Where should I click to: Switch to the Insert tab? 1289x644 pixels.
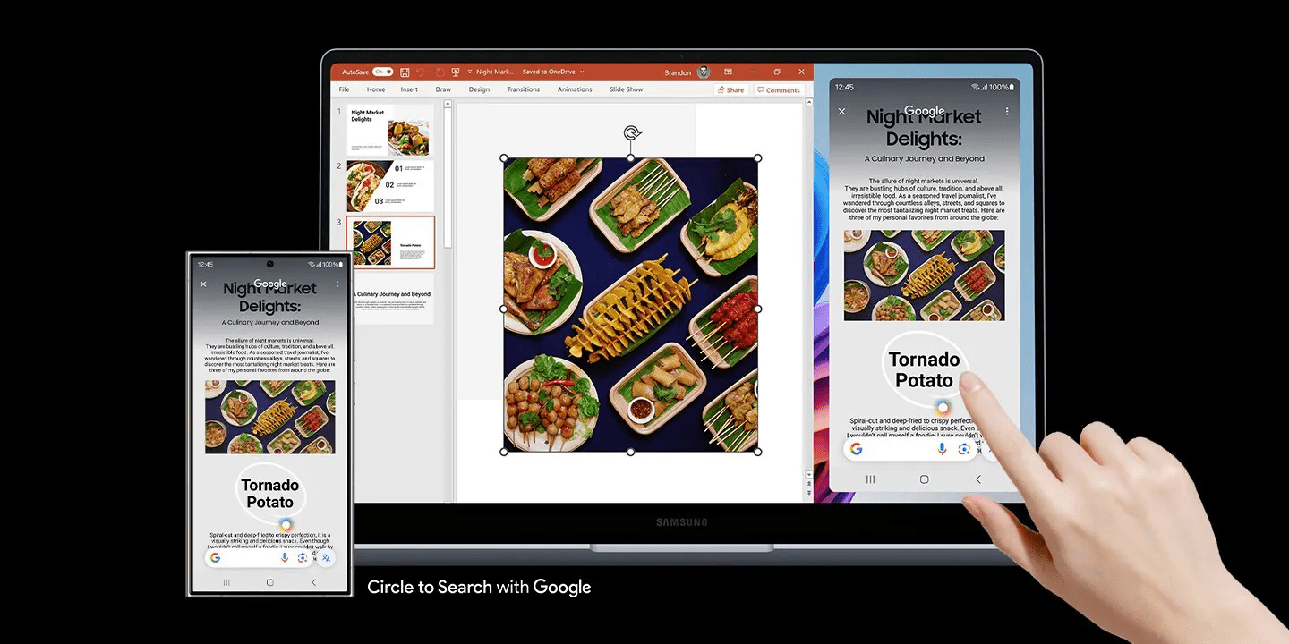click(x=409, y=89)
